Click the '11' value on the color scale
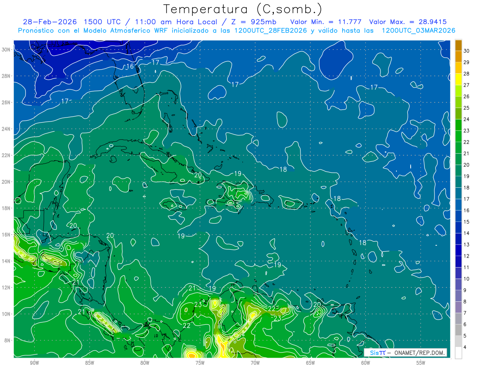This screenshot has width=477, height=368. pyautogui.click(x=467, y=267)
